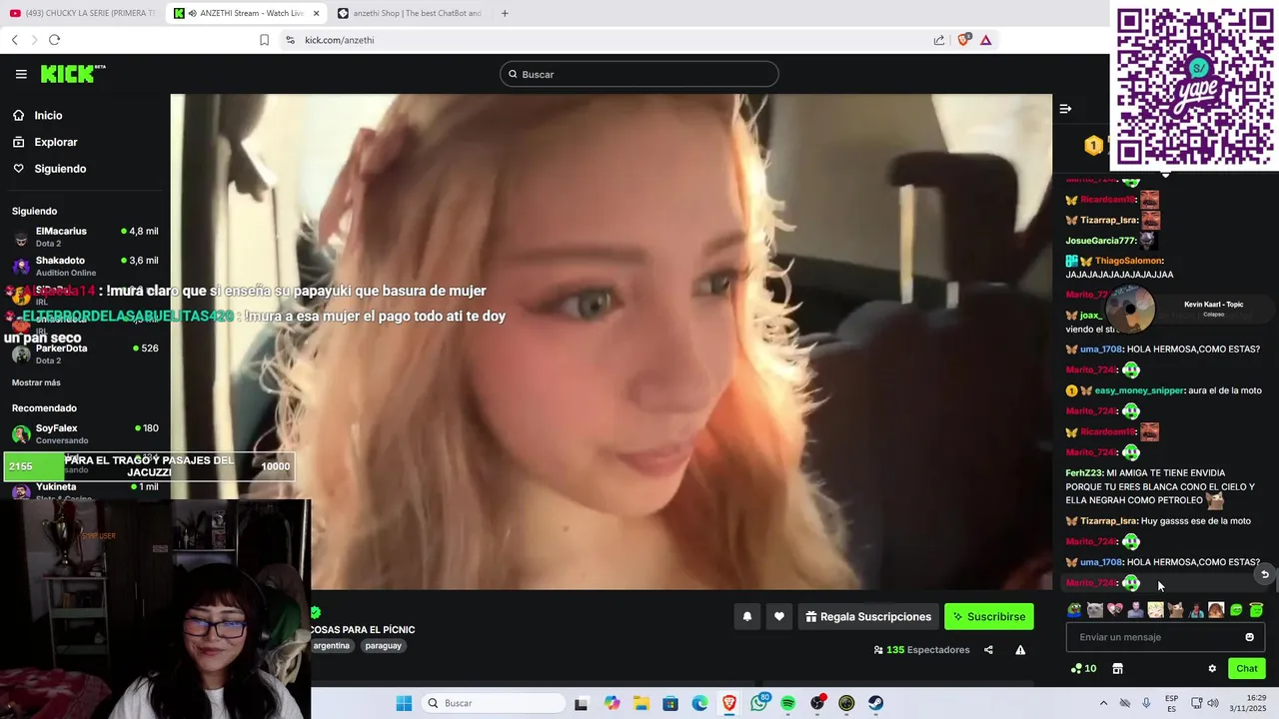
Task: Open Brave Rewards triangle icon
Action: 985,40
